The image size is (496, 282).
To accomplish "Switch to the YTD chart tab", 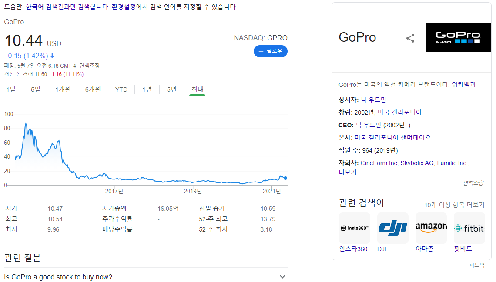I will (x=121, y=89).
